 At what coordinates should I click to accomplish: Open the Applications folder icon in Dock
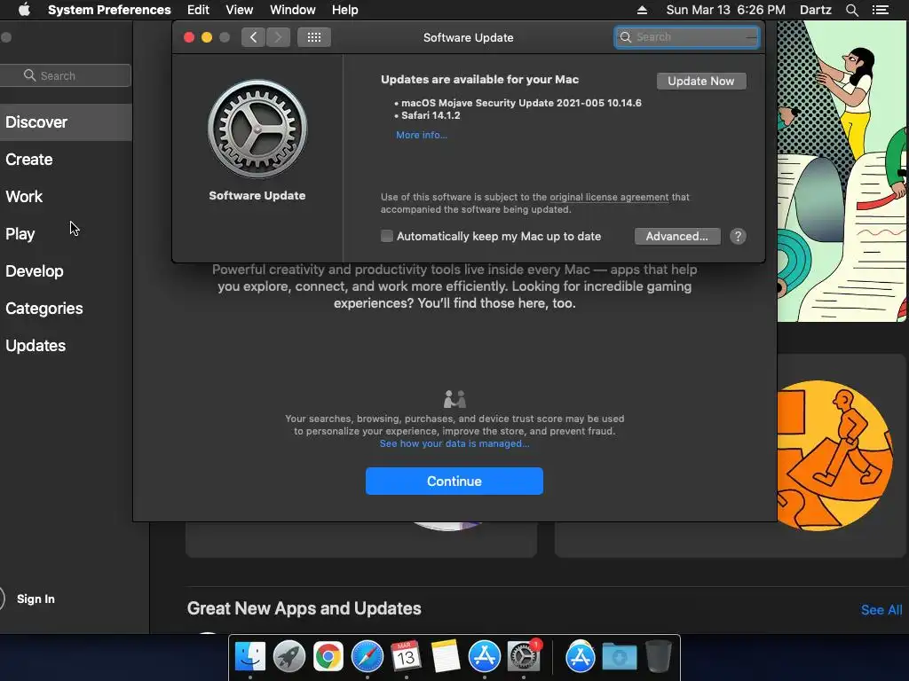[581, 657]
